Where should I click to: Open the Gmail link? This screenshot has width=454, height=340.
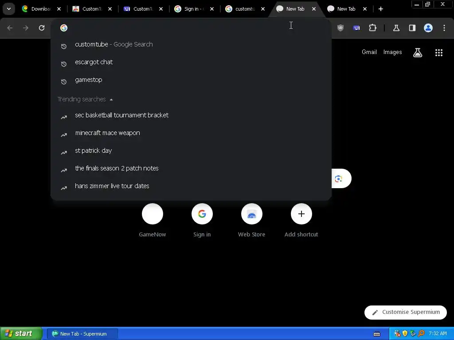(369, 52)
